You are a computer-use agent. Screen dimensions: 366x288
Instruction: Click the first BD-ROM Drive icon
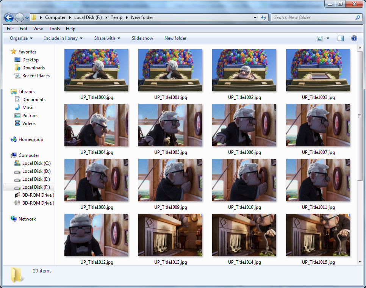click(17, 195)
